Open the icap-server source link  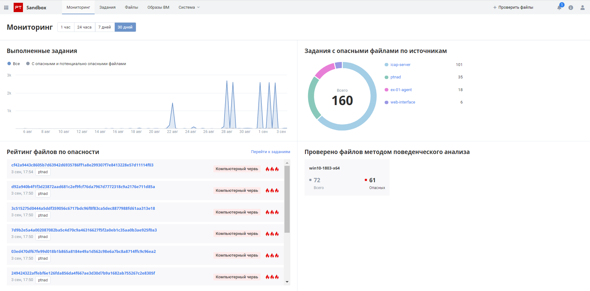point(400,65)
